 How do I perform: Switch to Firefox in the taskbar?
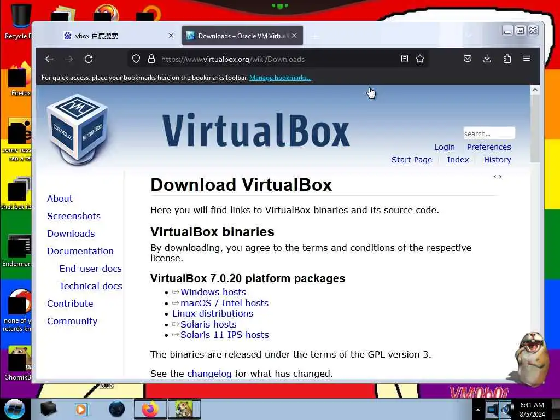150,409
